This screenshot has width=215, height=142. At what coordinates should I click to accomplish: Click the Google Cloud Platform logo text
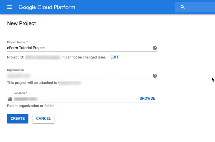tap(47, 7)
